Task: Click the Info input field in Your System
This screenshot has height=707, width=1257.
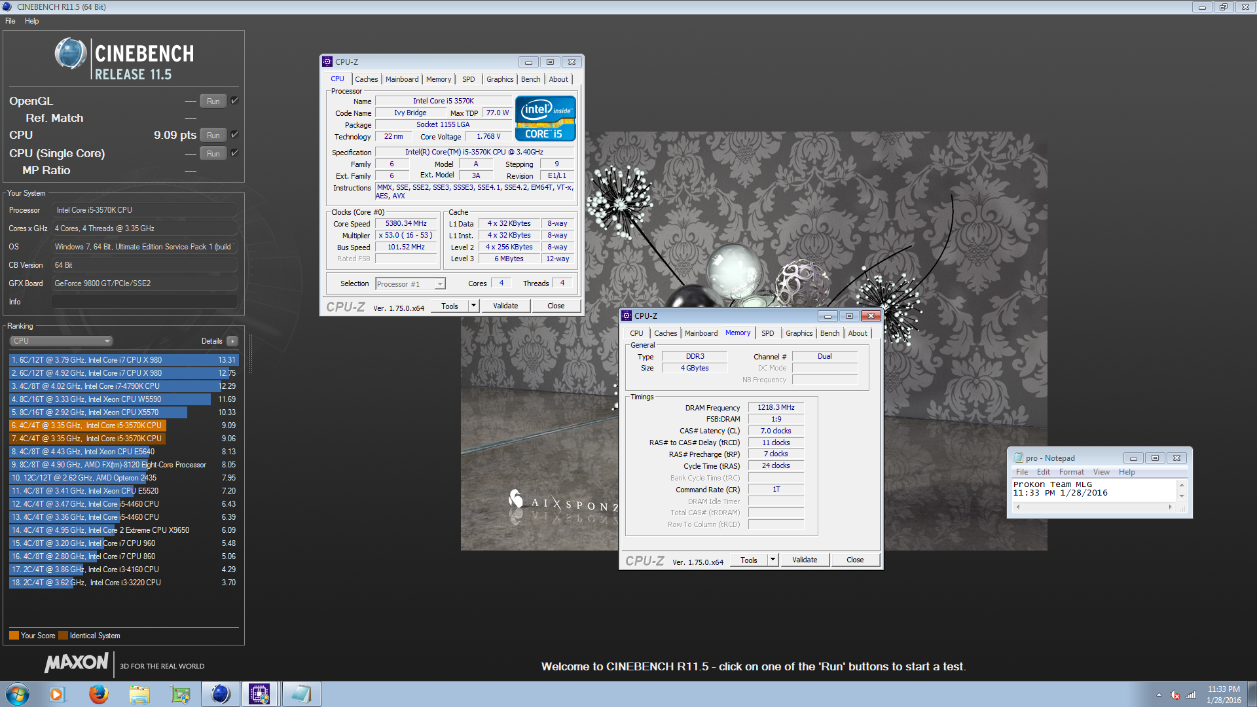Action: coord(144,302)
